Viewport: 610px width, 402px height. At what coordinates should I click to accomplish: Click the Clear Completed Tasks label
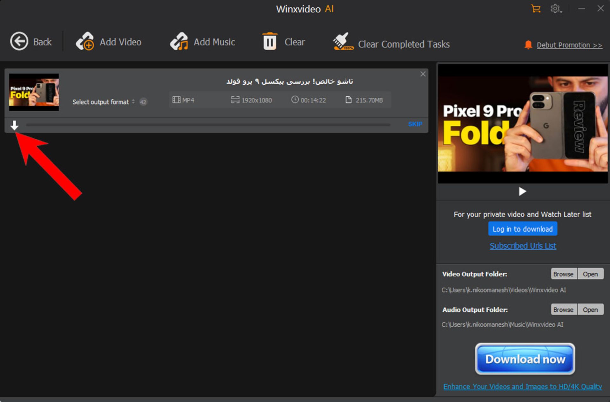coord(404,44)
